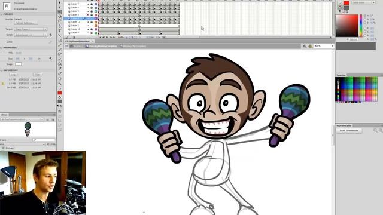The width and height of the screenshot is (383, 215).
Task: Open the Target Flash Player dropdown
Action: pos(31,29)
